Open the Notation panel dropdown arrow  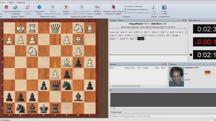pyautogui.click(x=183, y=20)
